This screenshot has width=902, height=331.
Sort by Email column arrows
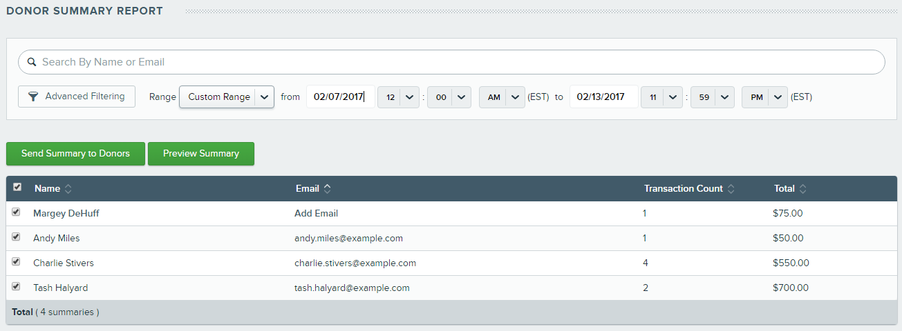(328, 188)
